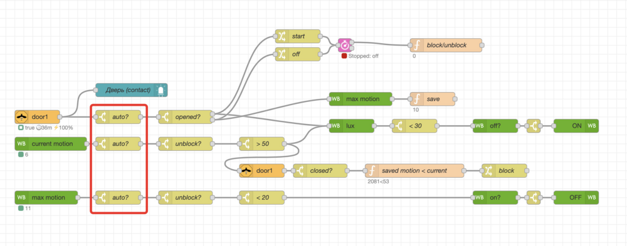Click the ON WB output node
The image size is (627, 246).
576,126
